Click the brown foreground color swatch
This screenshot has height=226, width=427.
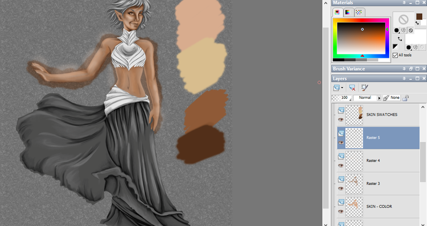click(x=419, y=16)
